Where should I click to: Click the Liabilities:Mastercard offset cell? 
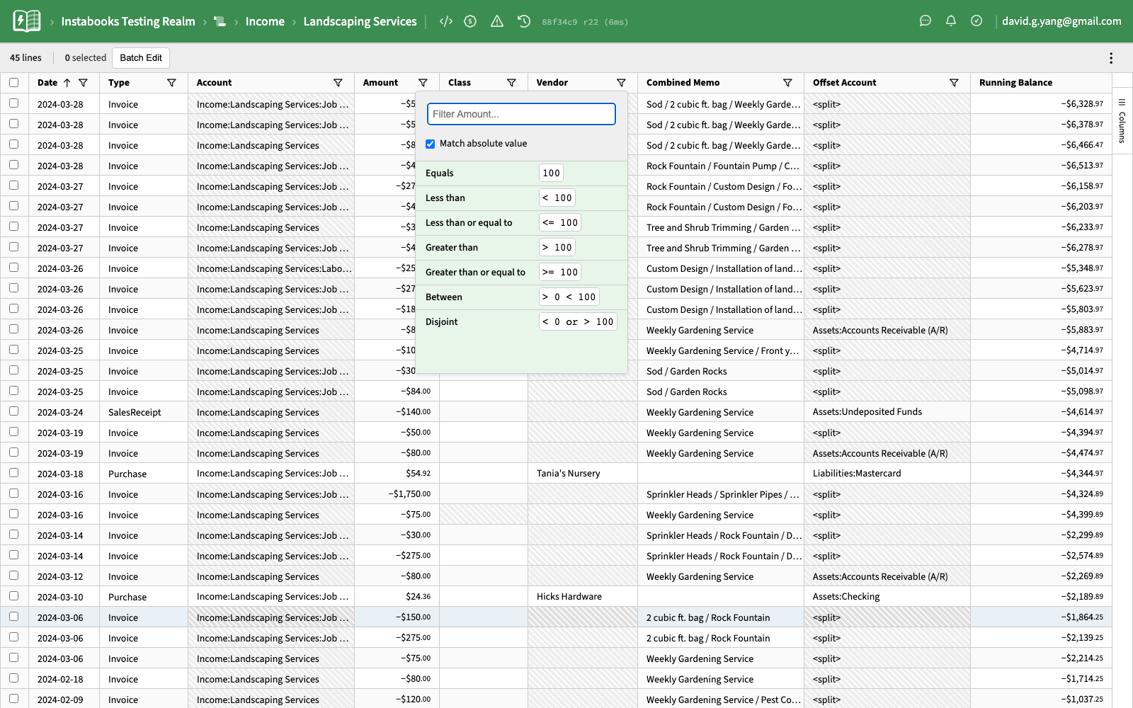[x=887, y=474]
